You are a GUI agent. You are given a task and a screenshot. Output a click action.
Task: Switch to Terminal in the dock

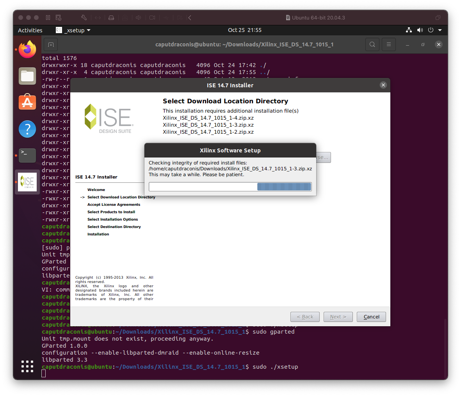click(x=27, y=155)
